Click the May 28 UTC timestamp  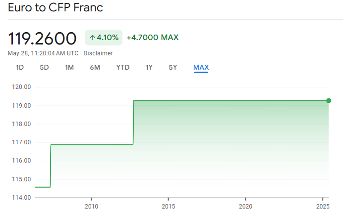(43, 53)
